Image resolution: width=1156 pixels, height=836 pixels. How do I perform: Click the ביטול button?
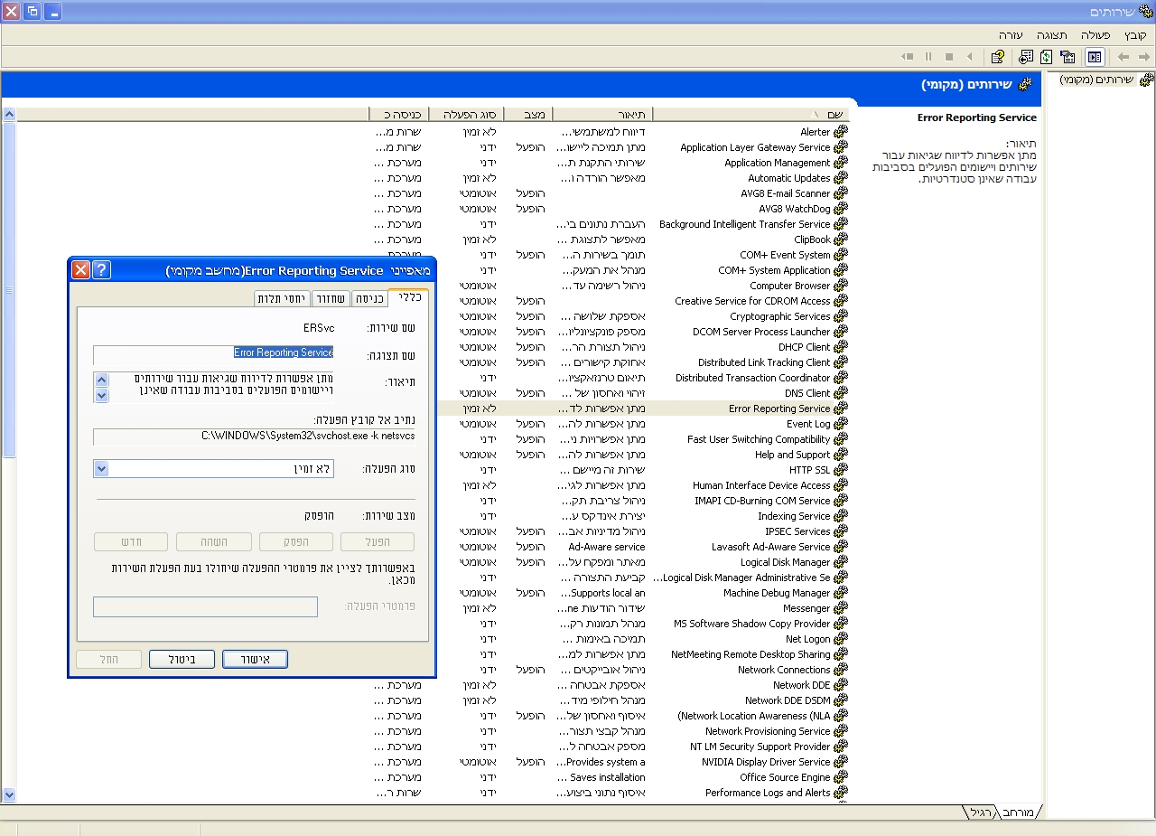[182, 660]
